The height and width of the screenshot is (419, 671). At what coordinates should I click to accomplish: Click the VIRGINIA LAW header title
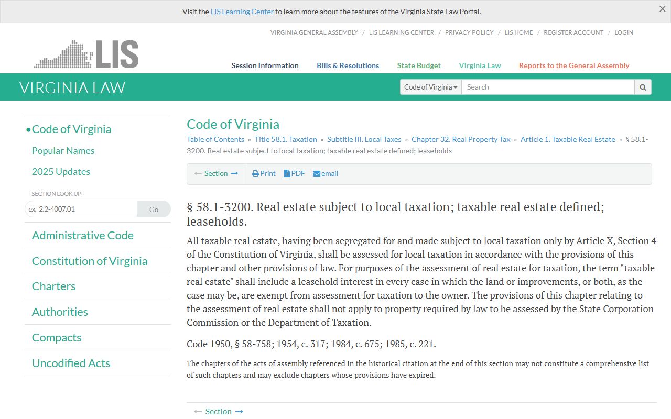72,87
